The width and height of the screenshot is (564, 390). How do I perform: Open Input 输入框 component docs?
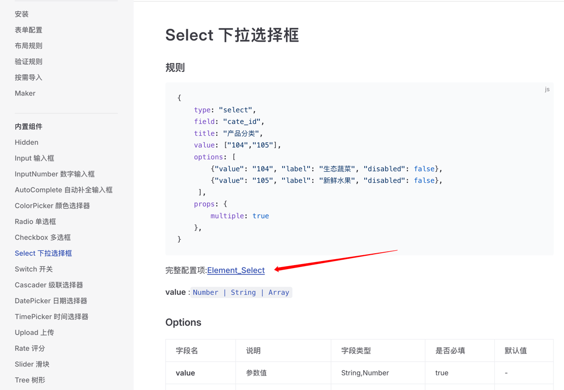pyautogui.click(x=35, y=158)
